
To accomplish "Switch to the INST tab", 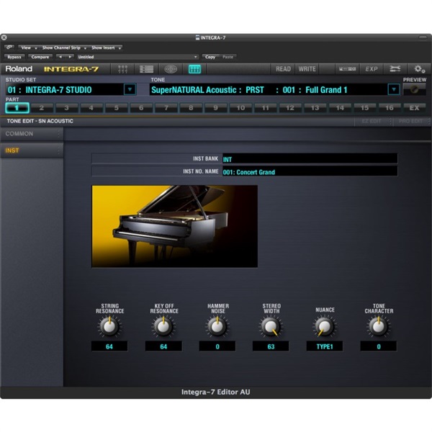I will (32, 150).
